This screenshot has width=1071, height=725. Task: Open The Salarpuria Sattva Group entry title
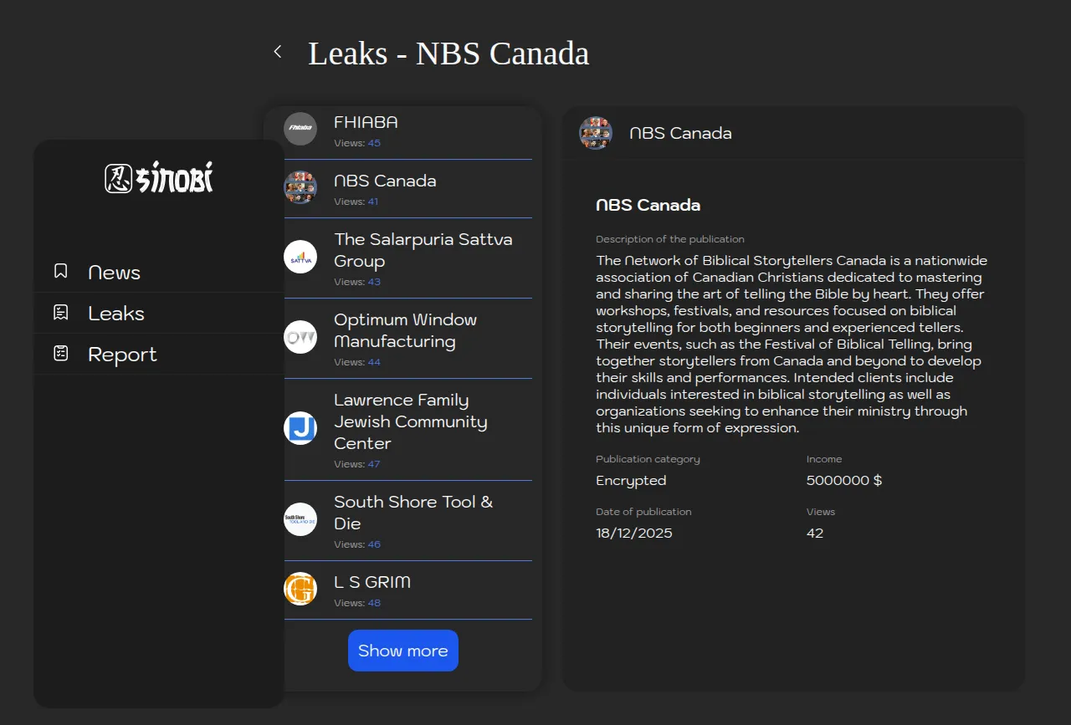pos(423,250)
